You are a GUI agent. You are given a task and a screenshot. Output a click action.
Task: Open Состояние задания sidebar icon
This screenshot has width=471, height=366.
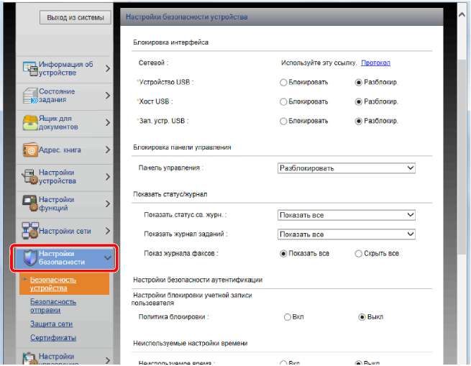click(29, 96)
